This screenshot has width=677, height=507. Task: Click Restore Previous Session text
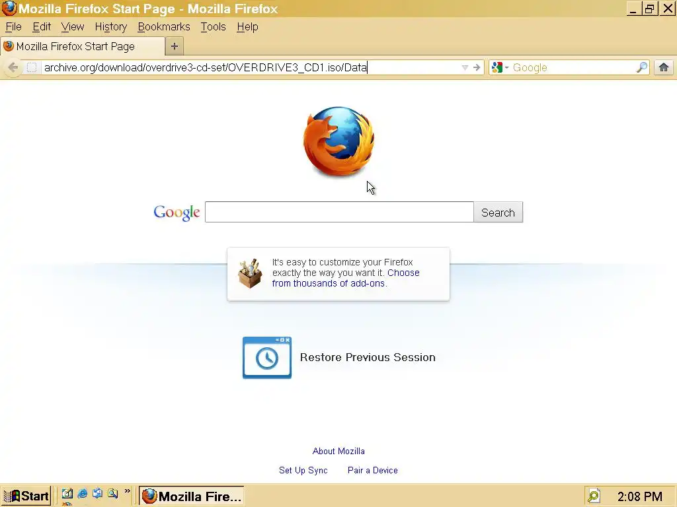click(x=368, y=357)
